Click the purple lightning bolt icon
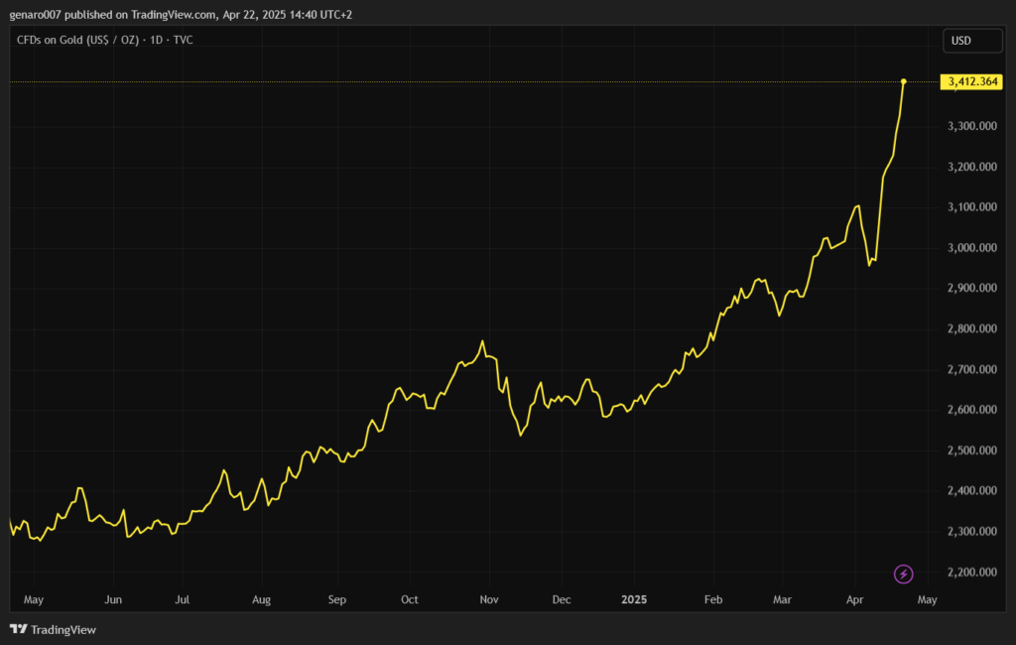1016x645 pixels. click(903, 574)
